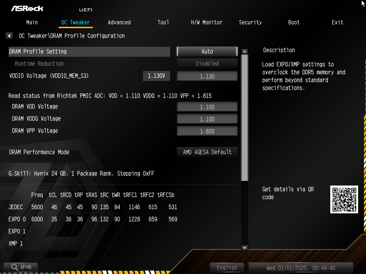Select the DRAM VDD Voltage field
Image resolution: width=366 pixels, height=274 pixels.
207,107
